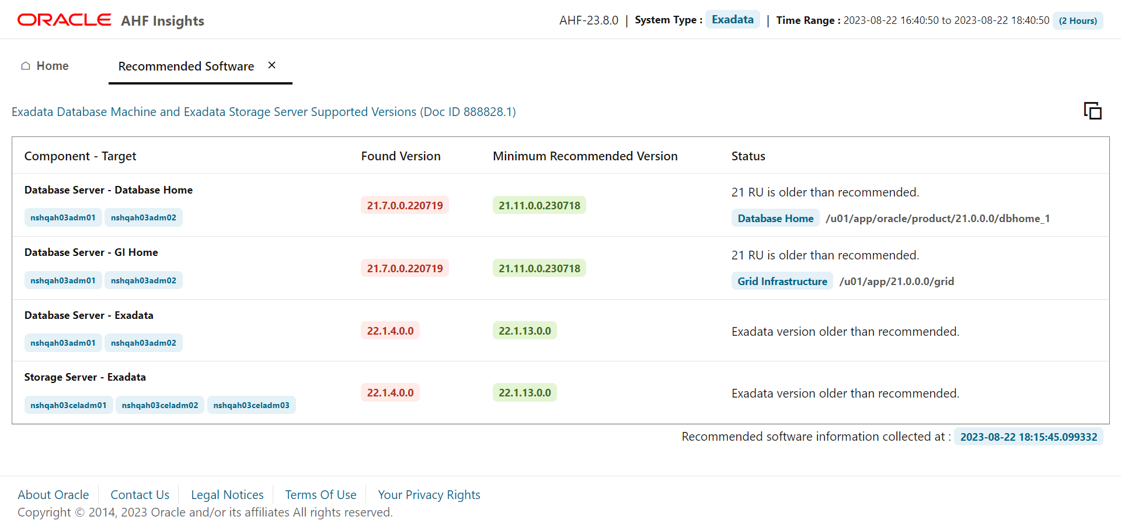This screenshot has width=1121, height=527.
Task: Click the path /u01/app/oracle/product/21.0.0.0/dbhome_1
Action: [x=938, y=219]
